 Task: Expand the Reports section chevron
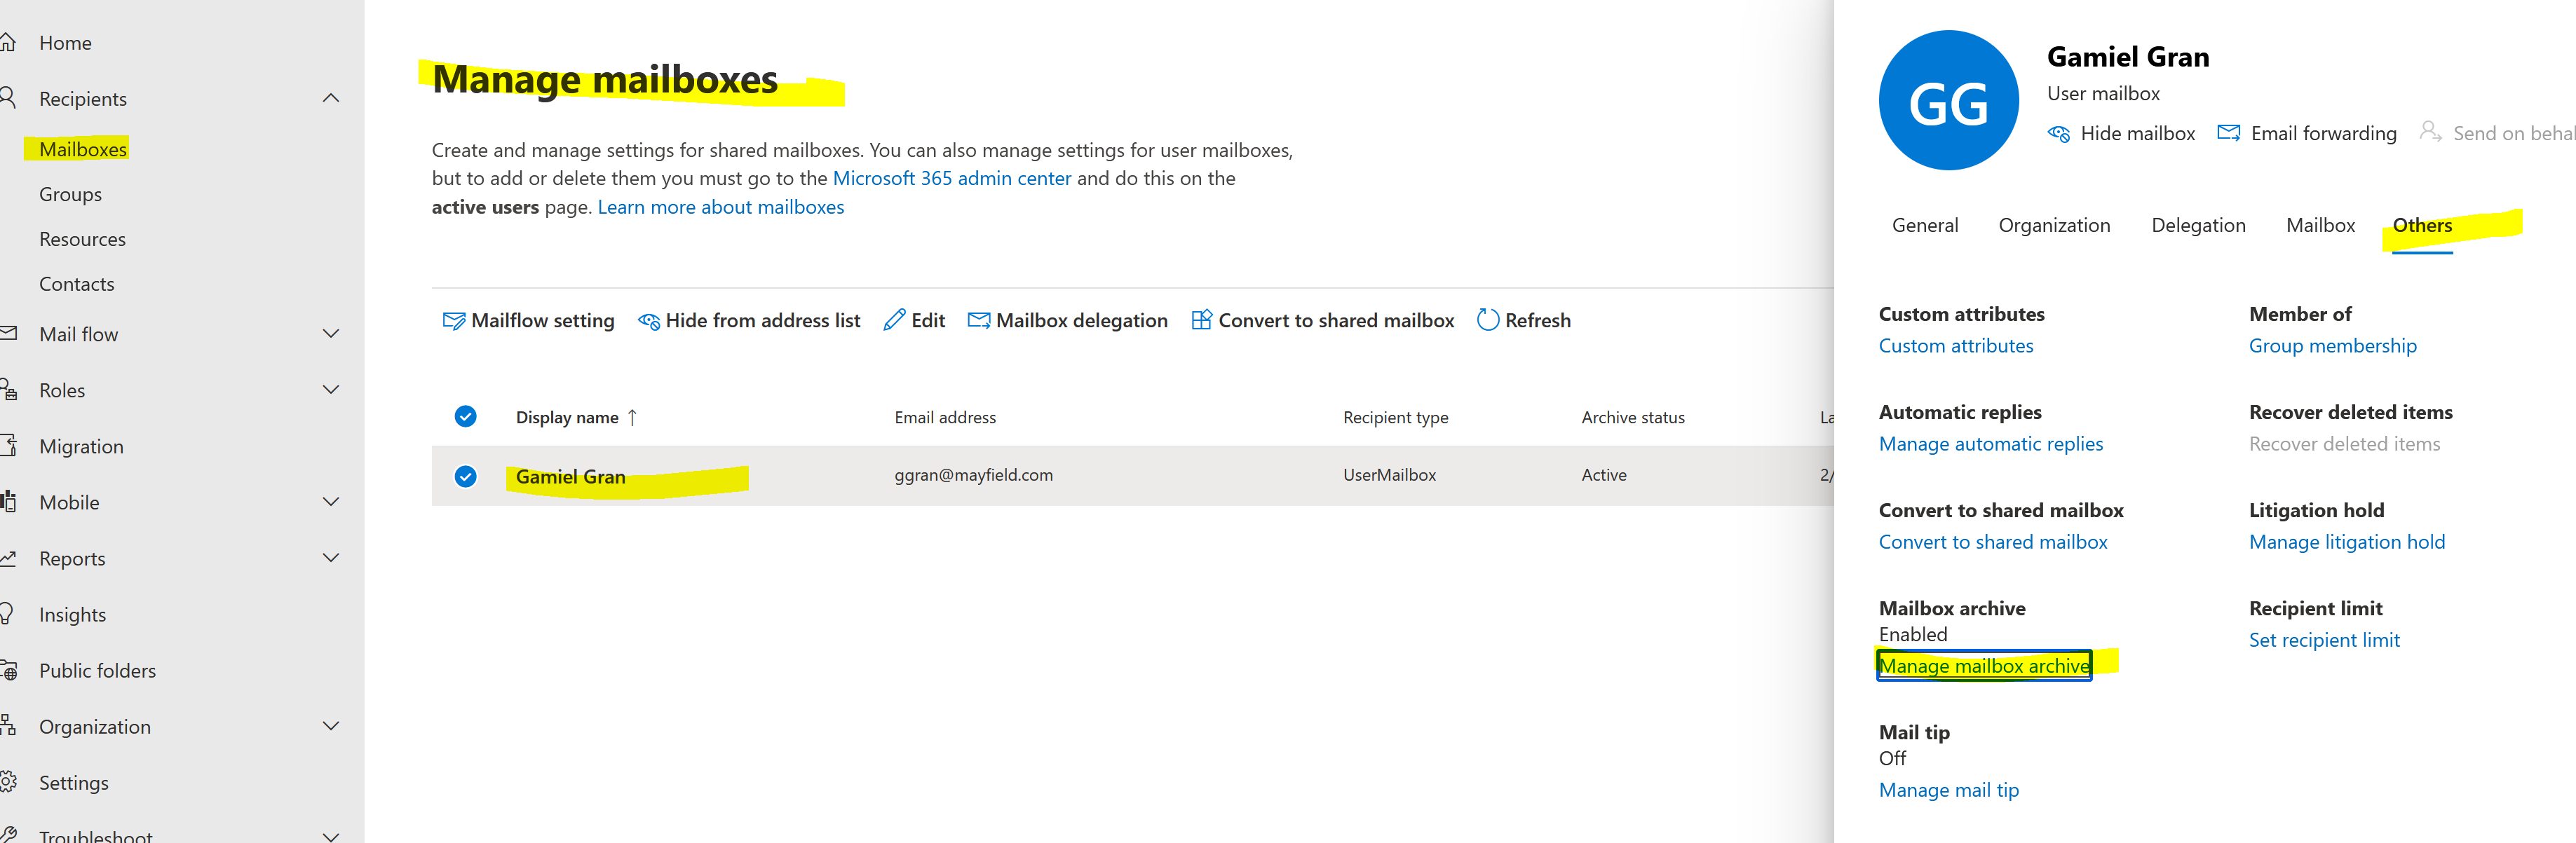(331, 558)
